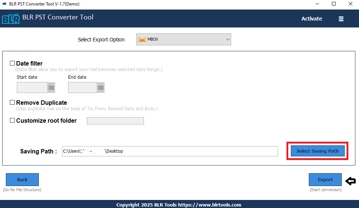Click the Customize root folder text box

click(x=115, y=121)
